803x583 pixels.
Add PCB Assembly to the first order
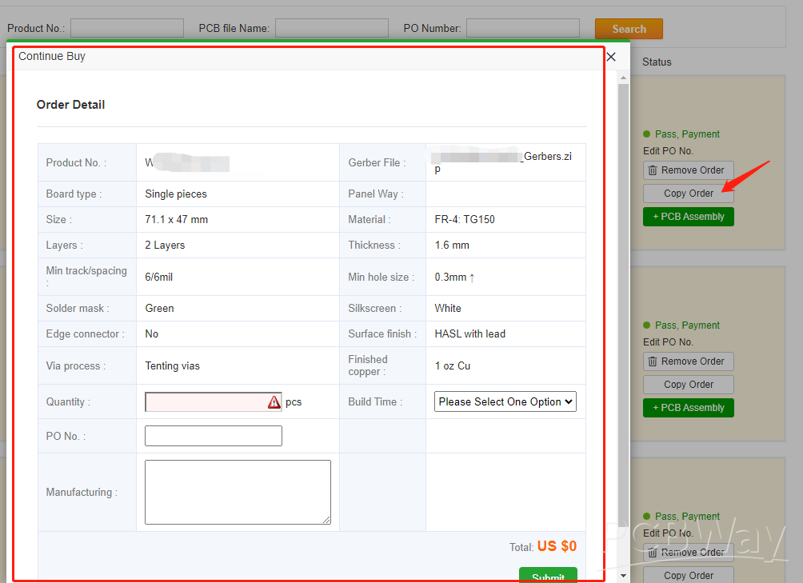[688, 217]
